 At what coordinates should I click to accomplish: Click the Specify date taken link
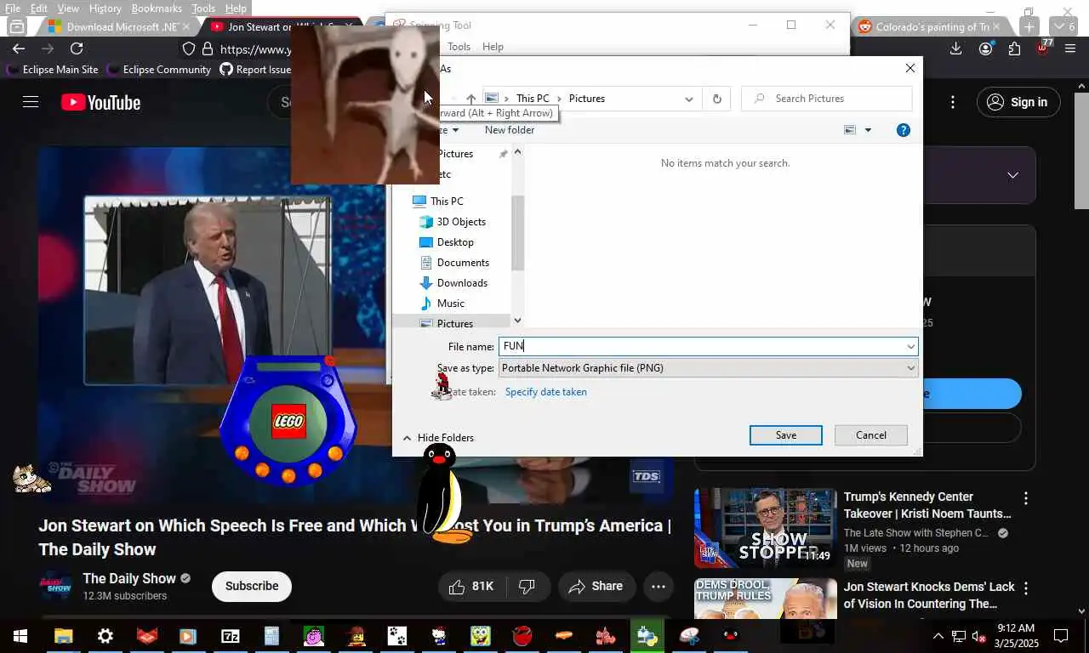tap(545, 392)
